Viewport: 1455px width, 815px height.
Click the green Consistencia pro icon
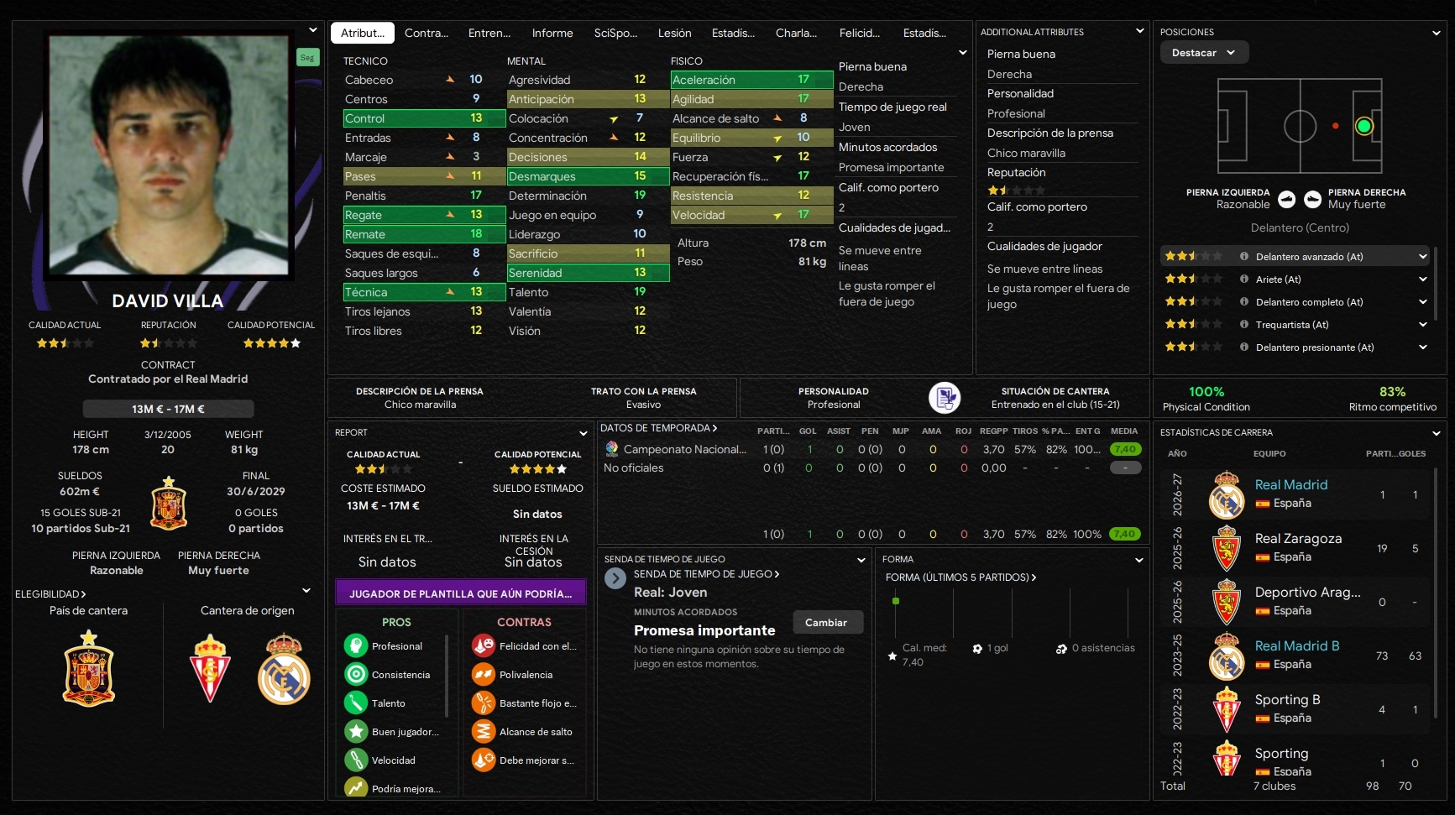click(356, 675)
